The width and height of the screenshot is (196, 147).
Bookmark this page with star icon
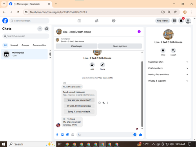175,12
